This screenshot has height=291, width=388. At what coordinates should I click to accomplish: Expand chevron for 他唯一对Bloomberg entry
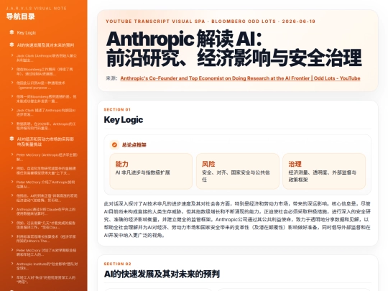coord(12,96)
